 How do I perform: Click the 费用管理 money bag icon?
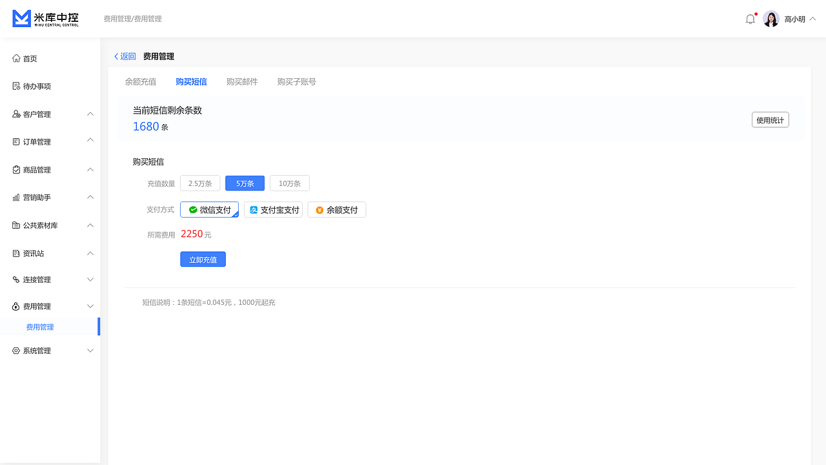pyautogui.click(x=16, y=306)
